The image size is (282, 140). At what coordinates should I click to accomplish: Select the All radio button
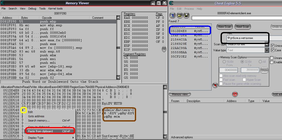[260, 62]
